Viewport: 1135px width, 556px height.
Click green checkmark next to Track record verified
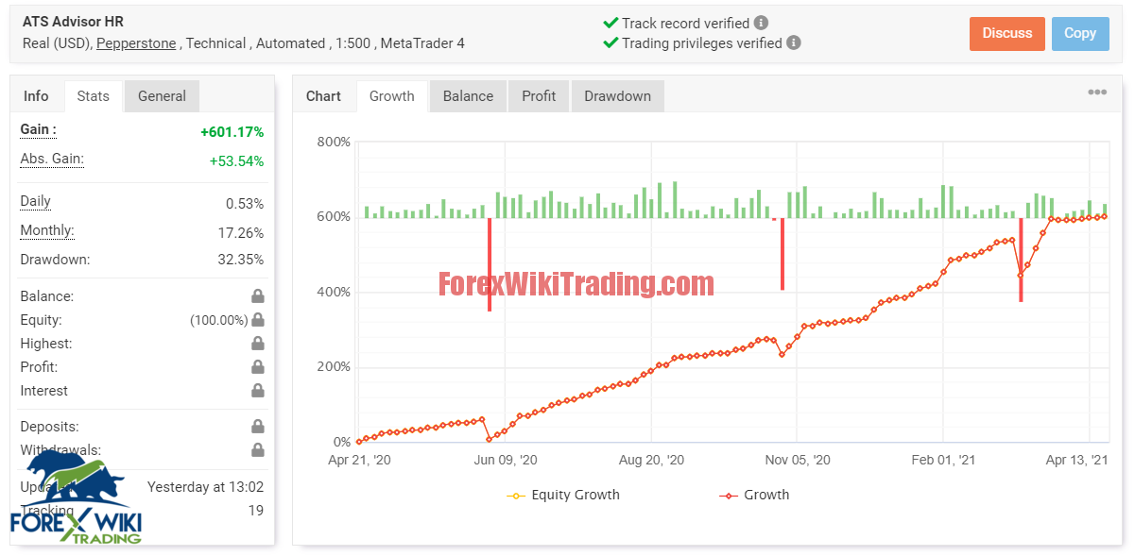coord(610,23)
